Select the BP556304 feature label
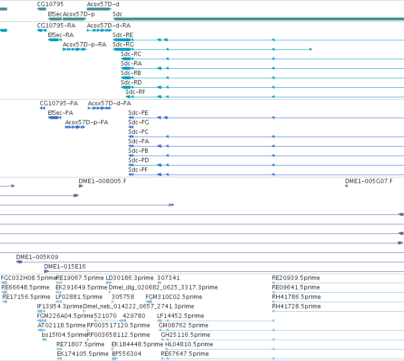 tap(126, 354)
